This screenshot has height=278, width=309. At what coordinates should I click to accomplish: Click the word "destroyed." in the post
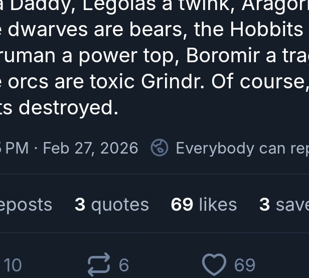point(68,107)
